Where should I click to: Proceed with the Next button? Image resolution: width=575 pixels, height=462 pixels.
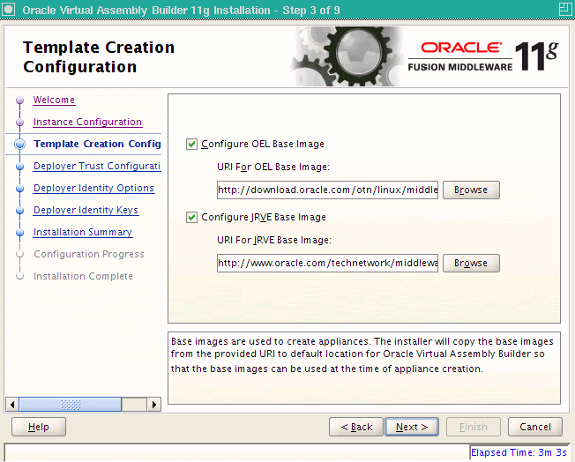click(x=412, y=427)
